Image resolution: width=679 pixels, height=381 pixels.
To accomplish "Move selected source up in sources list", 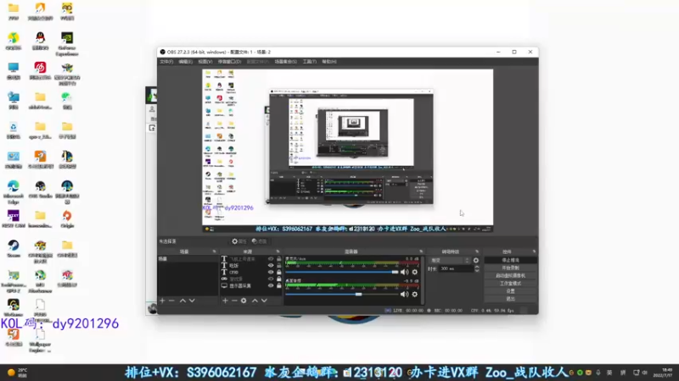I will 255,301.
